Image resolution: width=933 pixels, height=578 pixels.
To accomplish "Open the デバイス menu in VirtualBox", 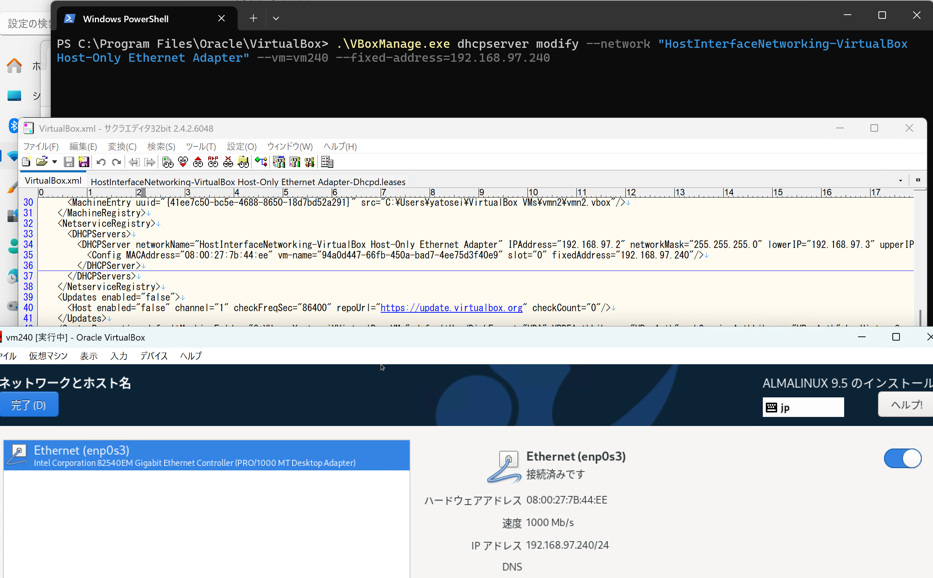I will click(154, 356).
